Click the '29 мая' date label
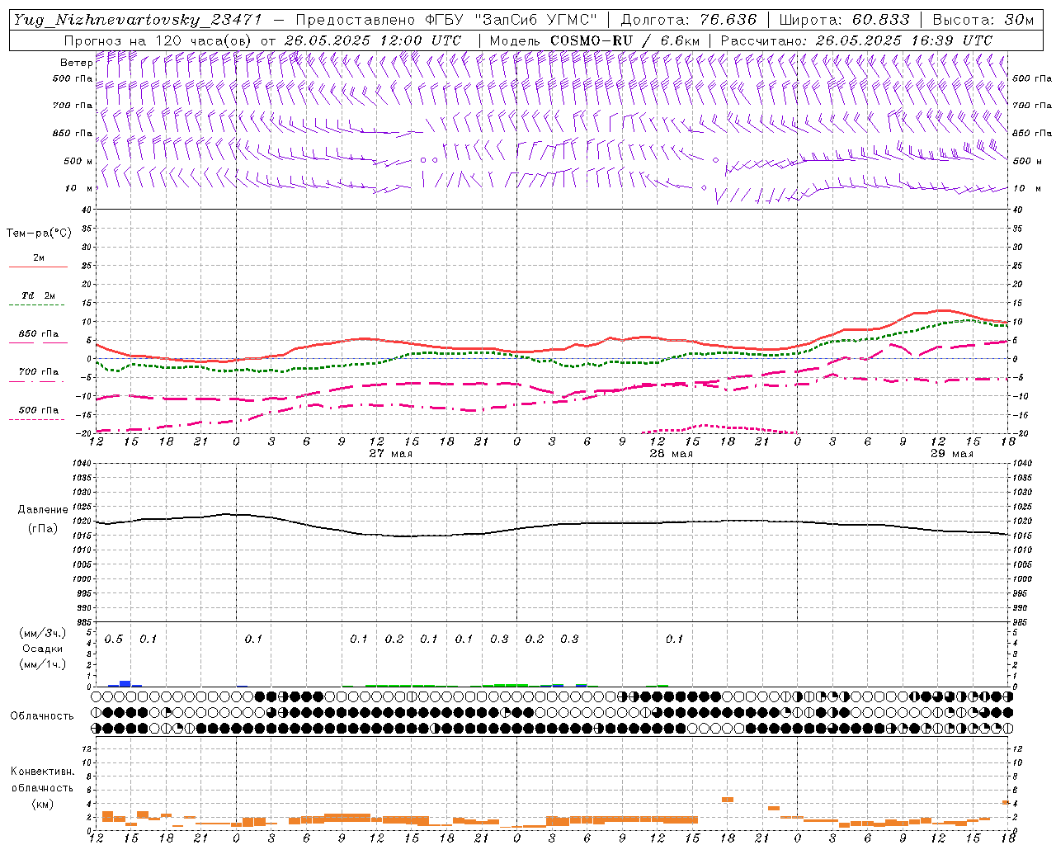 [952, 453]
